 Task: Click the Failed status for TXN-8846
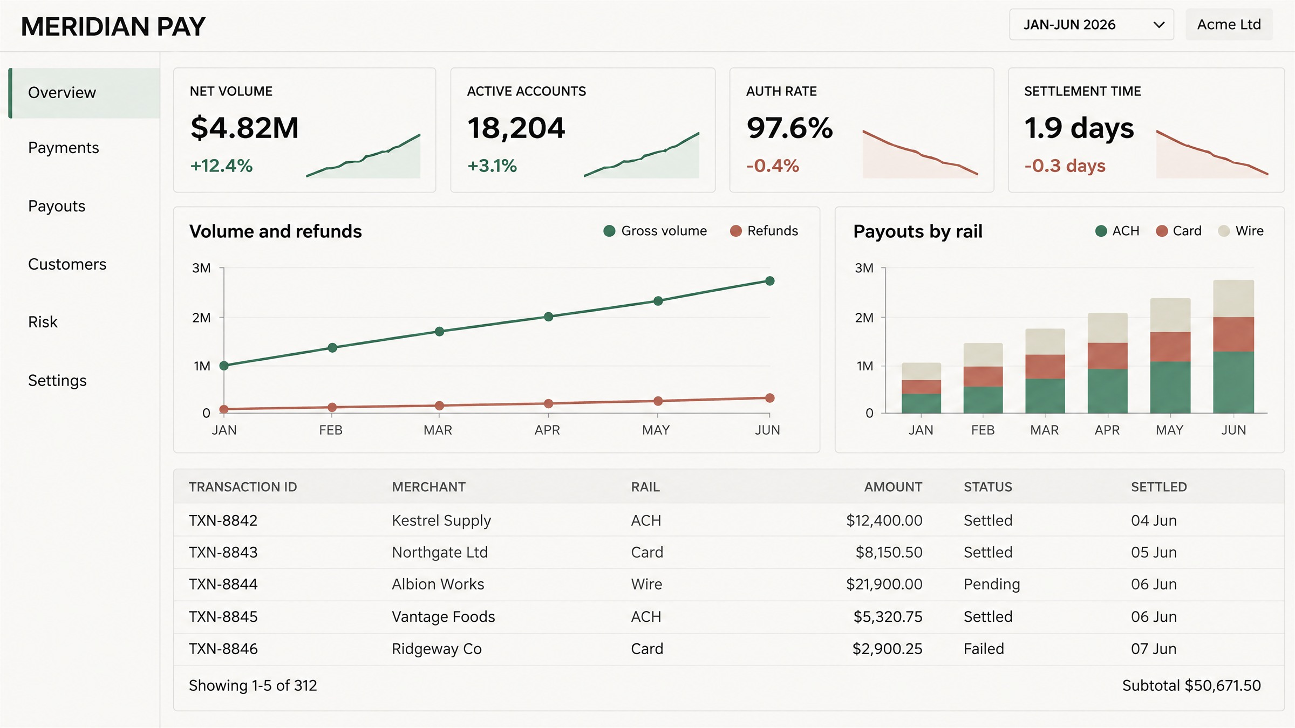(x=984, y=649)
